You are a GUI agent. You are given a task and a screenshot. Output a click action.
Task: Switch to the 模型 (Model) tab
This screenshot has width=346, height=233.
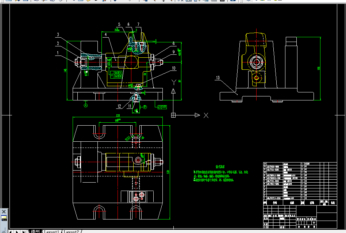(35, 231)
